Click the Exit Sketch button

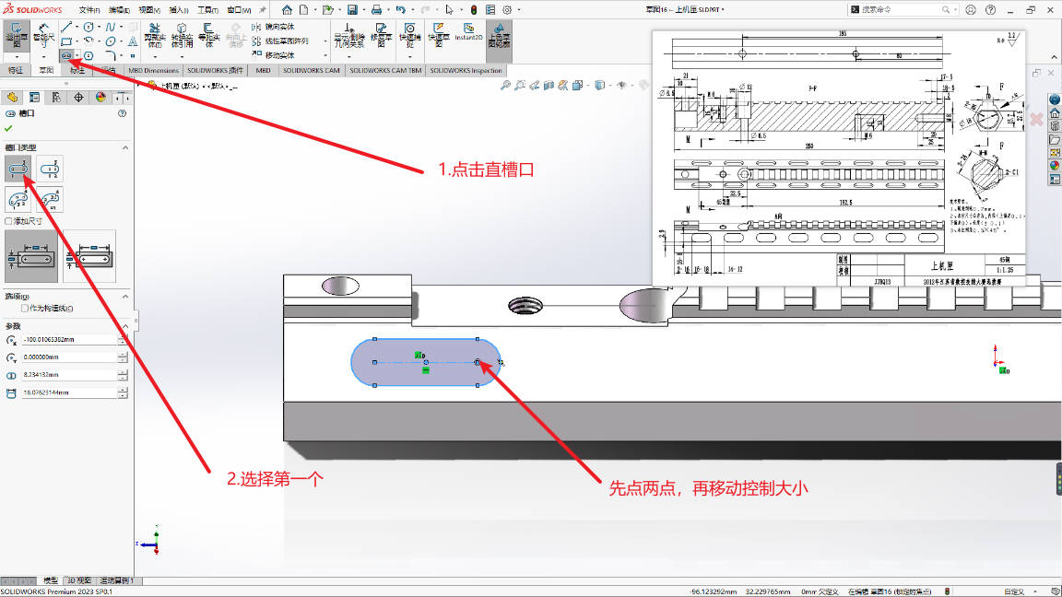coord(17,34)
